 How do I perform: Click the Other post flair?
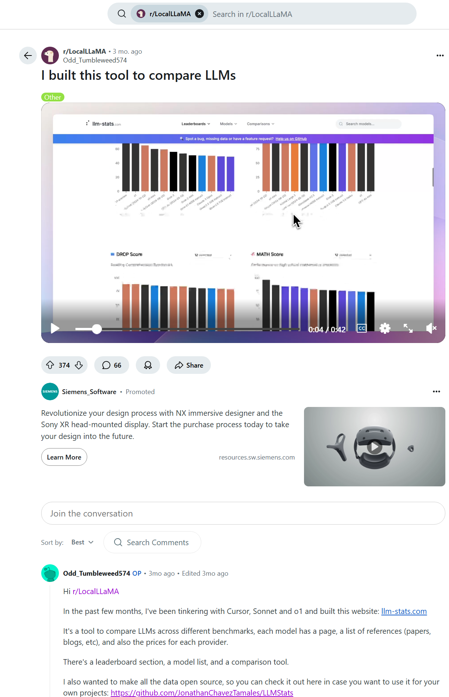click(x=53, y=97)
